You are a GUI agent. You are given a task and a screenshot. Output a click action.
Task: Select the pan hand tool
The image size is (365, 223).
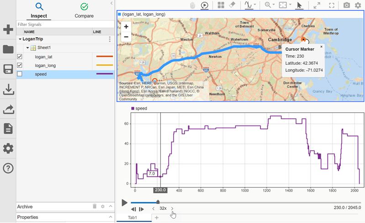click(192, 5)
